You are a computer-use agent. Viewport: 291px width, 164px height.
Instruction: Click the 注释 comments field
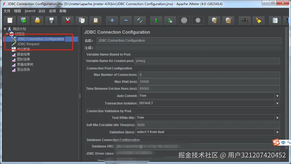coord(188,48)
